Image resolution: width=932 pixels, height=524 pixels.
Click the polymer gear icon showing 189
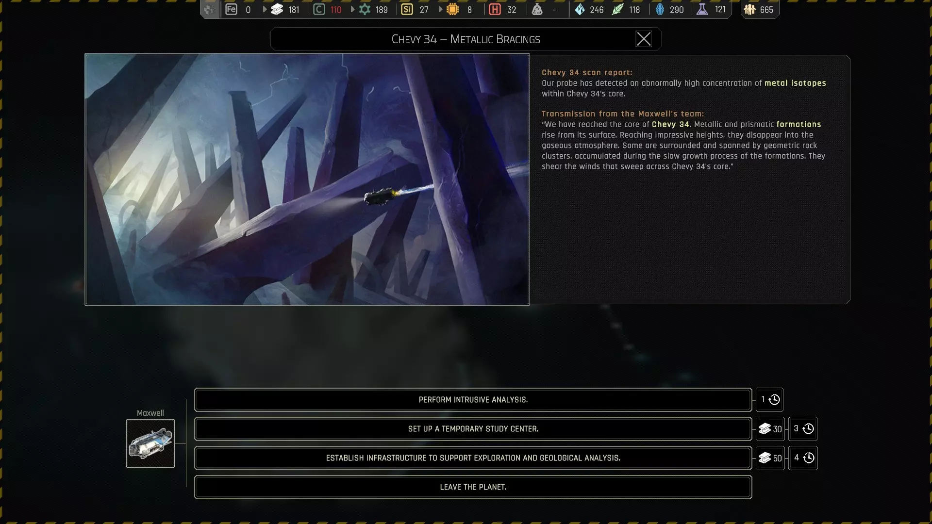(x=365, y=9)
